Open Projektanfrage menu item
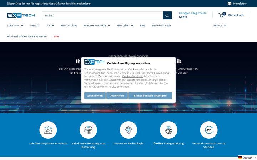The width and height of the screenshot is (257, 160). 161,26
